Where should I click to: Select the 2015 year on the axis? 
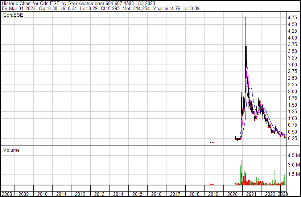tap(137, 194)
